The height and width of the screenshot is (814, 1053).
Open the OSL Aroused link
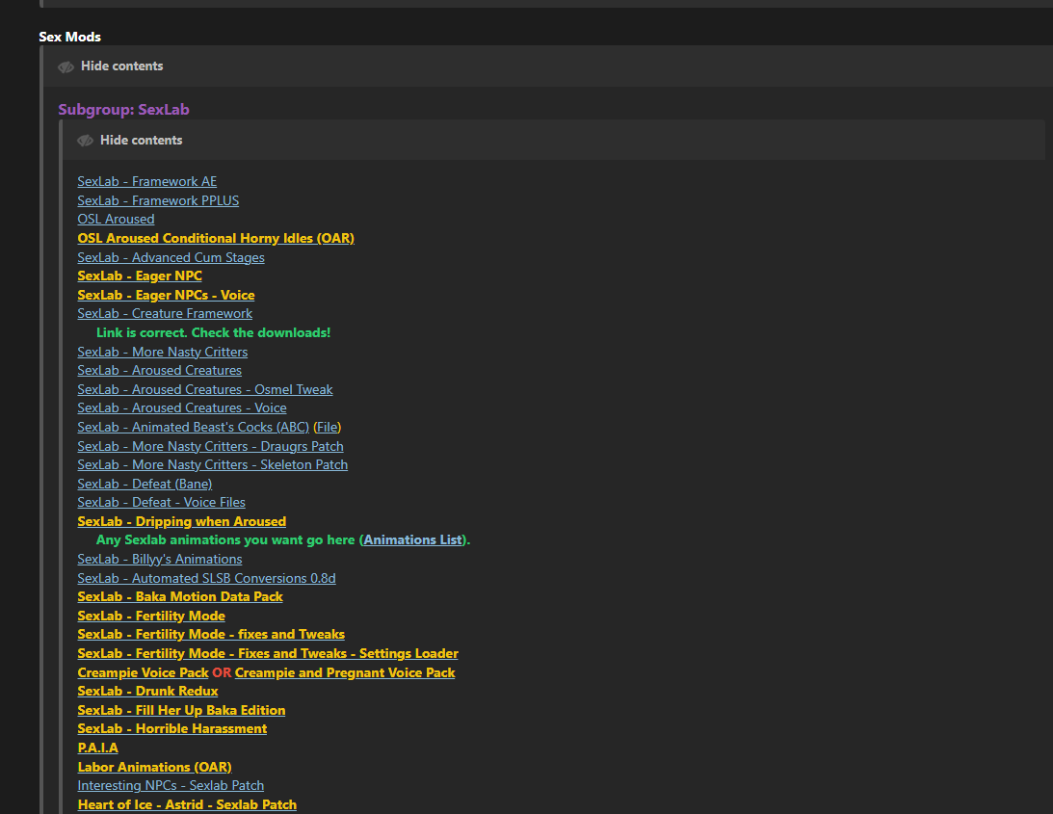[116, 219]
